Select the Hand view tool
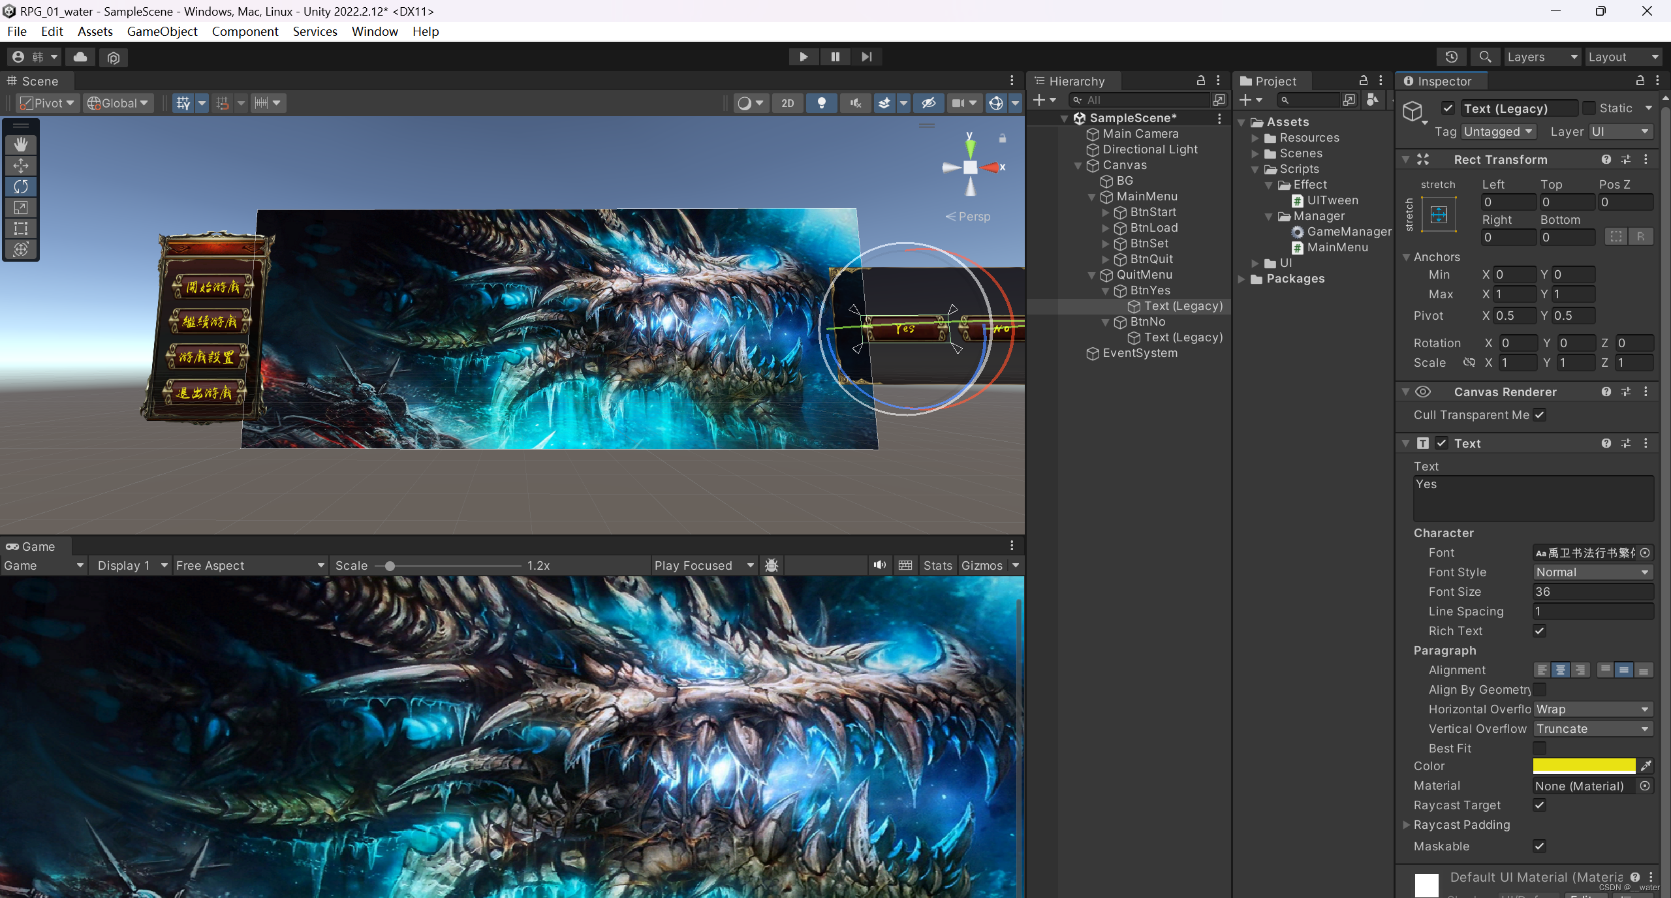 (x=21, y=144)
